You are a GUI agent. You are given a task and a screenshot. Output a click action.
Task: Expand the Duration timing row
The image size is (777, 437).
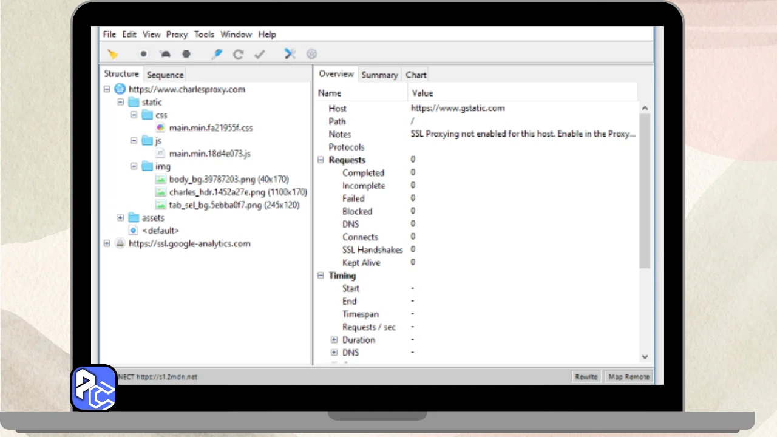click(x=334, y=340)
